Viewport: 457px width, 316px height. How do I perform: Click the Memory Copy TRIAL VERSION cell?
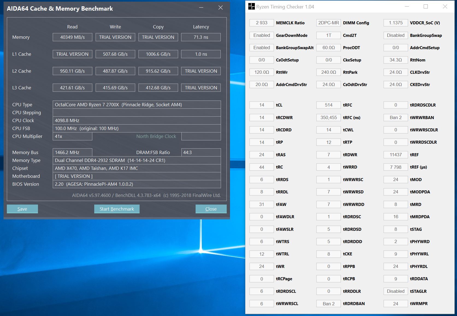[158, 37]
